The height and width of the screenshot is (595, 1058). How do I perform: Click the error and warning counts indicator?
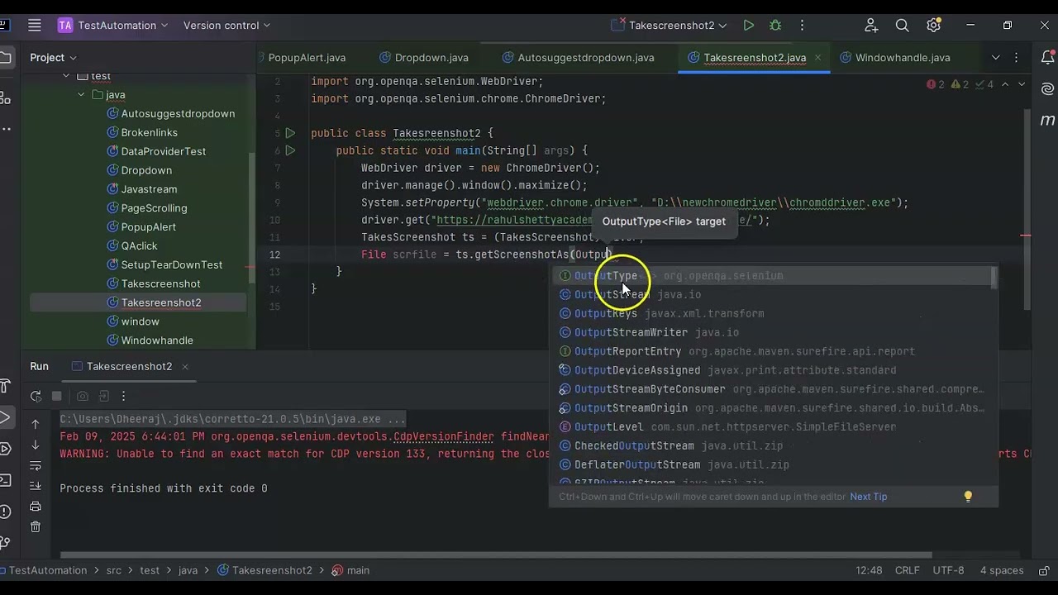[x=960, y=84]
